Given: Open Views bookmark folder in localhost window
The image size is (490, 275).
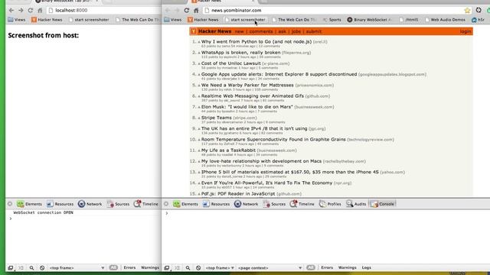Looking at the screenshot, I should pyautogui.click(x=17, y=20).
